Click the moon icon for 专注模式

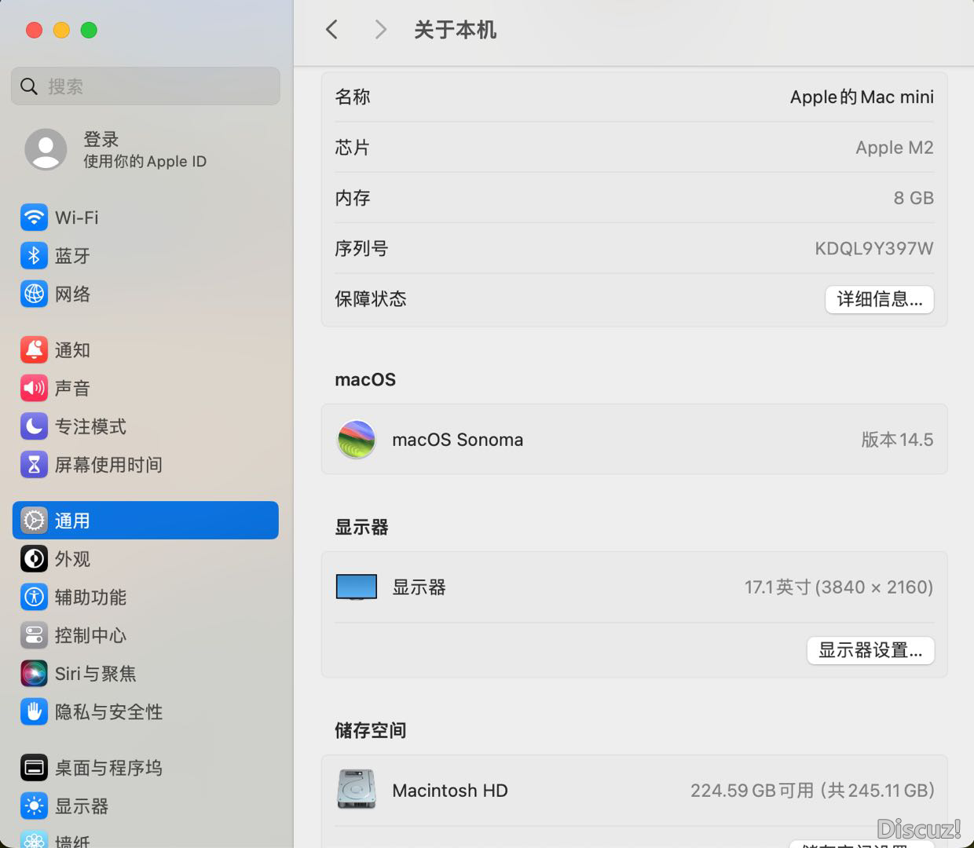pyautogui.click(x=34, y=426)
